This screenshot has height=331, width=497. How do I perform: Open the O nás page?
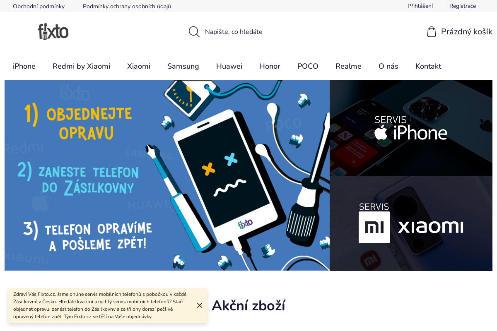pos(388,66)
